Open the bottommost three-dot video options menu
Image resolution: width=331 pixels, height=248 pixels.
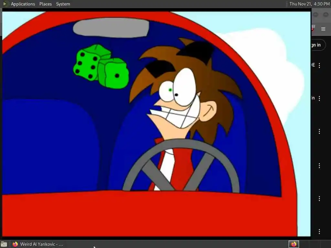319,232
